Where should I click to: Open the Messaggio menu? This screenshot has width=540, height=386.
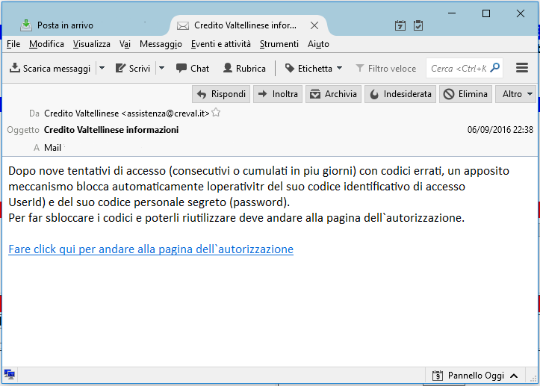pos(161,44)
